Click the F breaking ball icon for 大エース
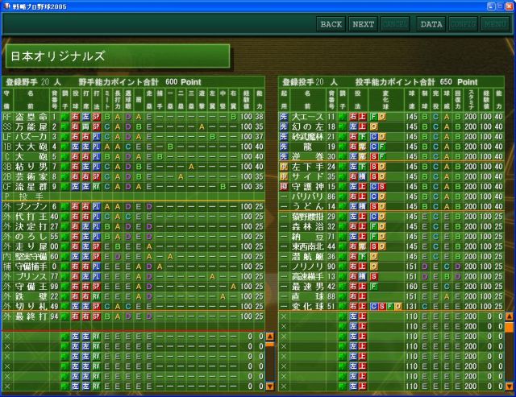 pyautogui.click(x=373, y=117)
